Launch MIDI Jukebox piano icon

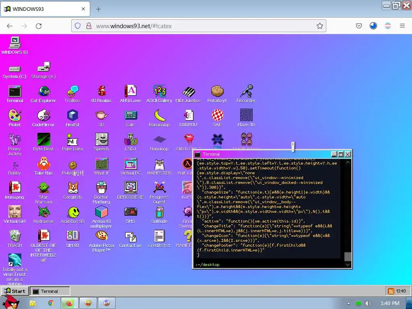pos(188,94)
